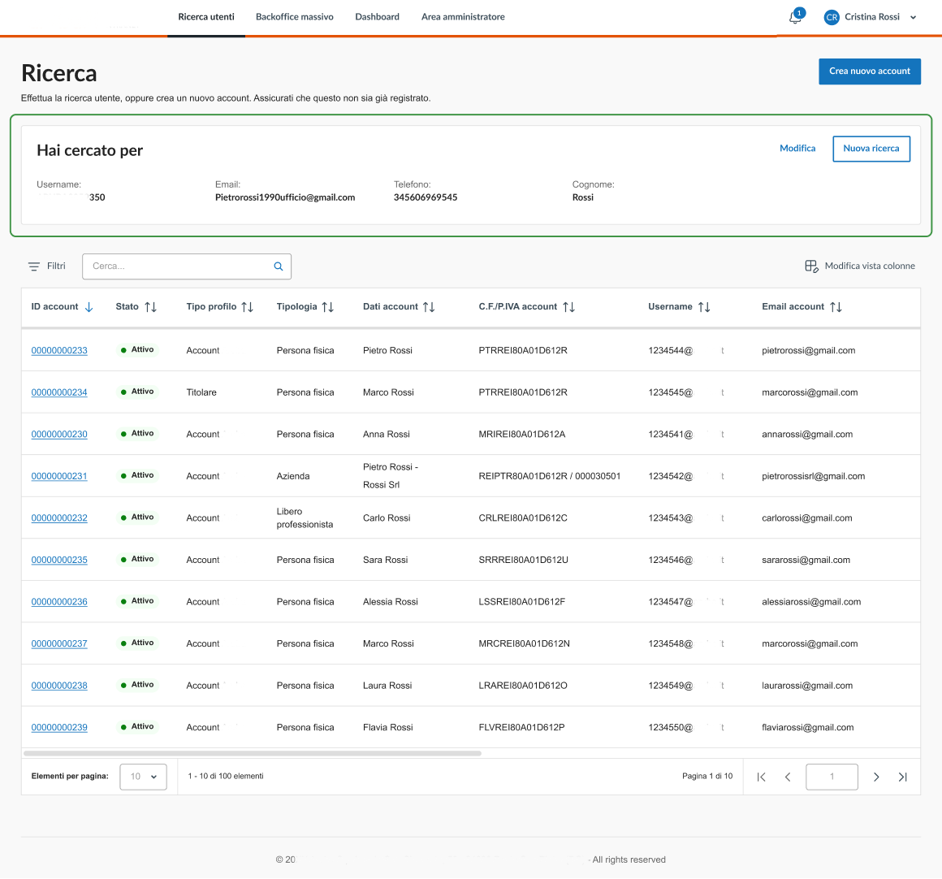Go to the next page arrow
Viewport: 942px width, 879px height.
(876, 777)
